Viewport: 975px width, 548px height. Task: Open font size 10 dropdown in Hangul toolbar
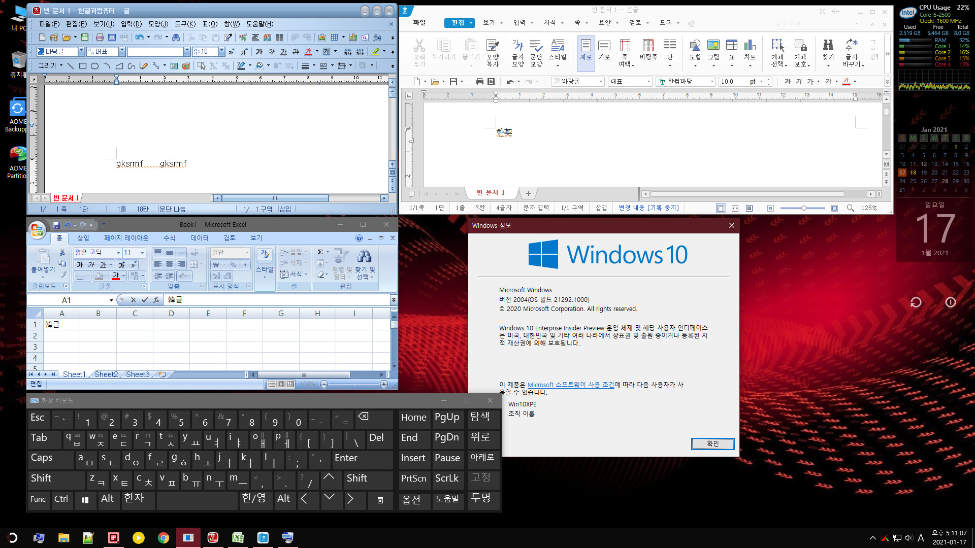(x=221, y=52)
